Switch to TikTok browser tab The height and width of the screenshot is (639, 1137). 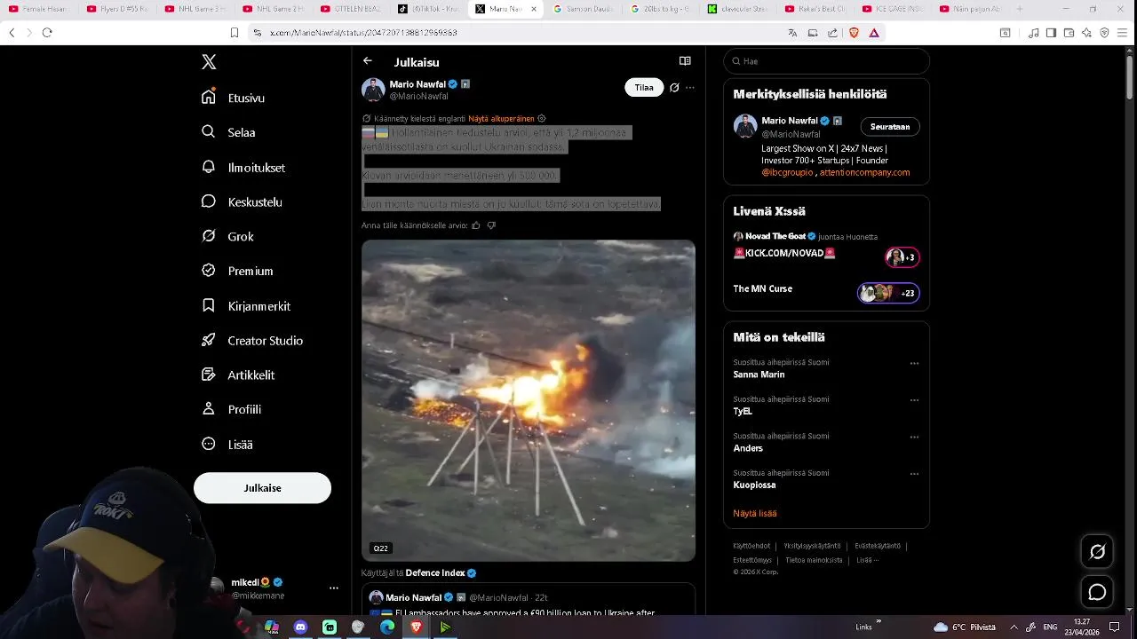point(429,9)
